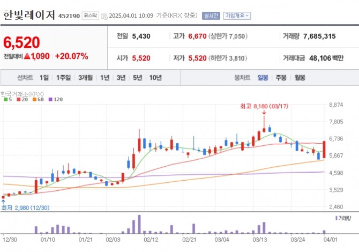The height and width of the screenshot is (252, 359).
Task: Select the 1일 line chart tab
Action: pyautogui.click(x=44, y=78)
